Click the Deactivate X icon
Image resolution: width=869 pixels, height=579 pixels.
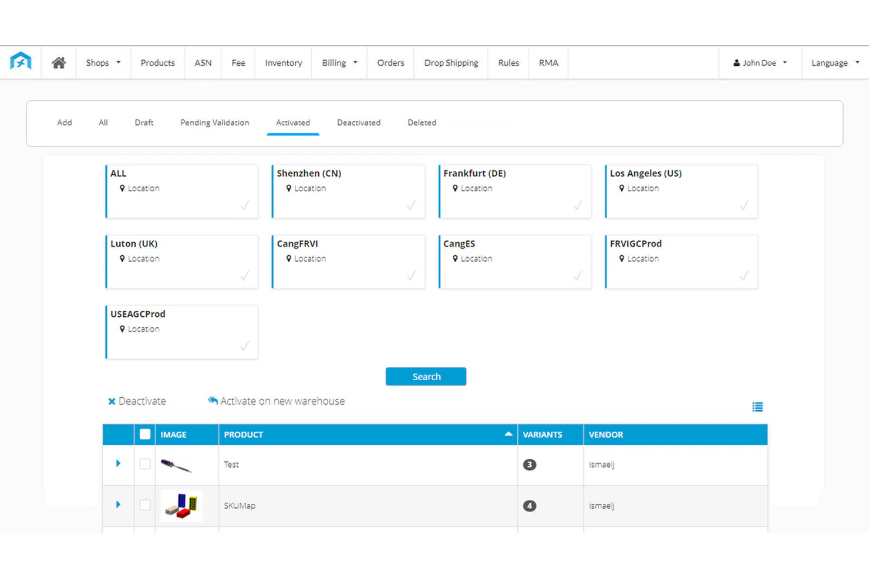tap(112, 401)
